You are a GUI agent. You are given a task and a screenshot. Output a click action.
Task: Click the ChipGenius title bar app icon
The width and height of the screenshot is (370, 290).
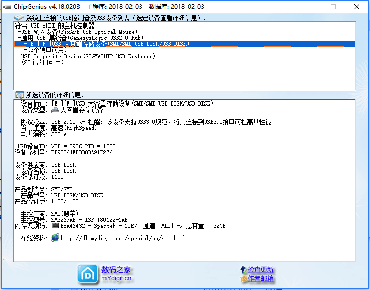pyautogui.click(x=7, y=7)
